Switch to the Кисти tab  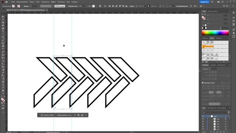[x=212, y=38]
